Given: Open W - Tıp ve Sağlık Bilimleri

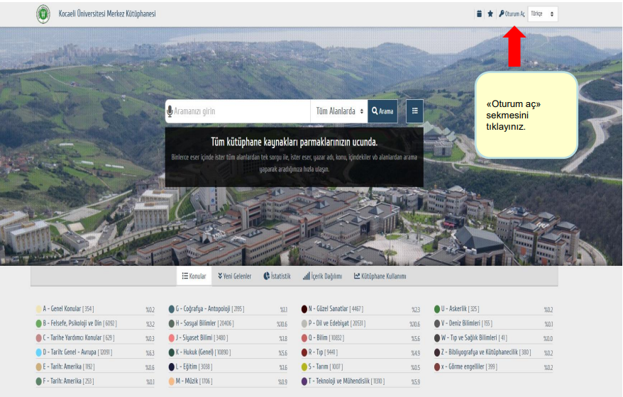Looking at the screenshot, I should pyautogui.click(x=474, y=337).
